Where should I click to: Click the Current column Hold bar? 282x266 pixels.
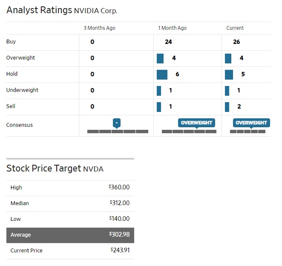(229, 74)
